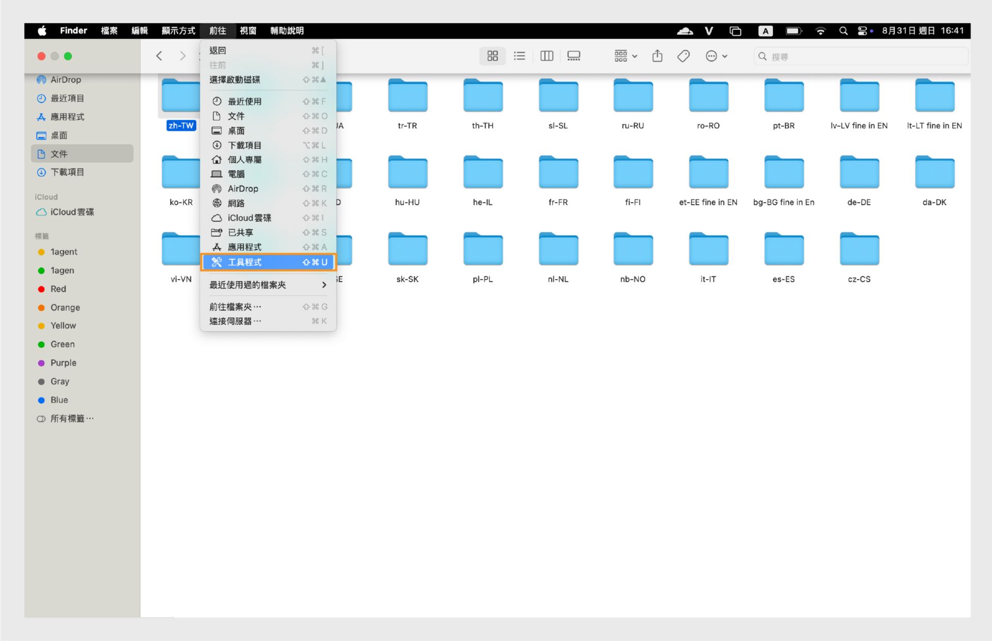Open the 顯示方式 menu in menu bar

pyautogui.click(x=178, y=31)
